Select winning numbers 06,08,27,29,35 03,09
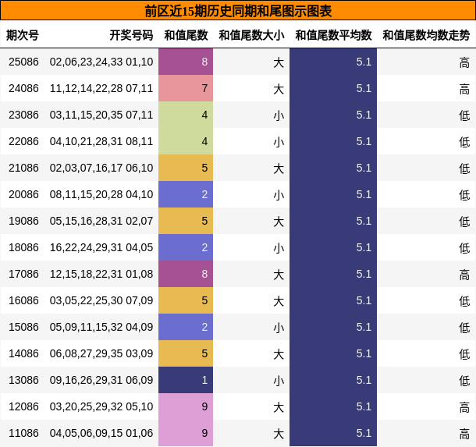Viewport: 476px width, 447px height. 101,353
